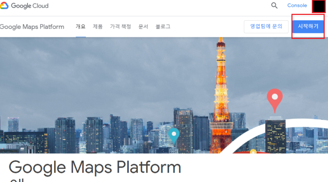Click the red map pin in hero image

pyautogui.click(x=274, y=100)
